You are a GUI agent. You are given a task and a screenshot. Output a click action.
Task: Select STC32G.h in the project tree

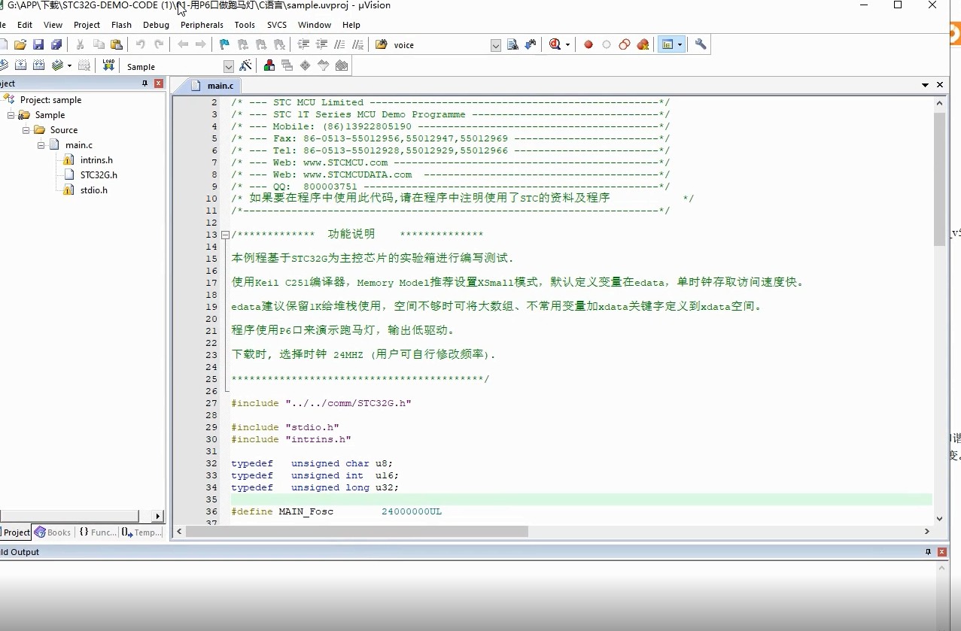tap(99, 175)
